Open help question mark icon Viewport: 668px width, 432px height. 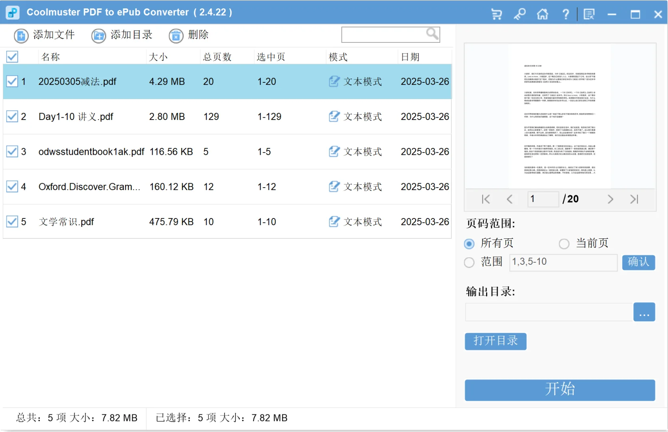point(565,14)
